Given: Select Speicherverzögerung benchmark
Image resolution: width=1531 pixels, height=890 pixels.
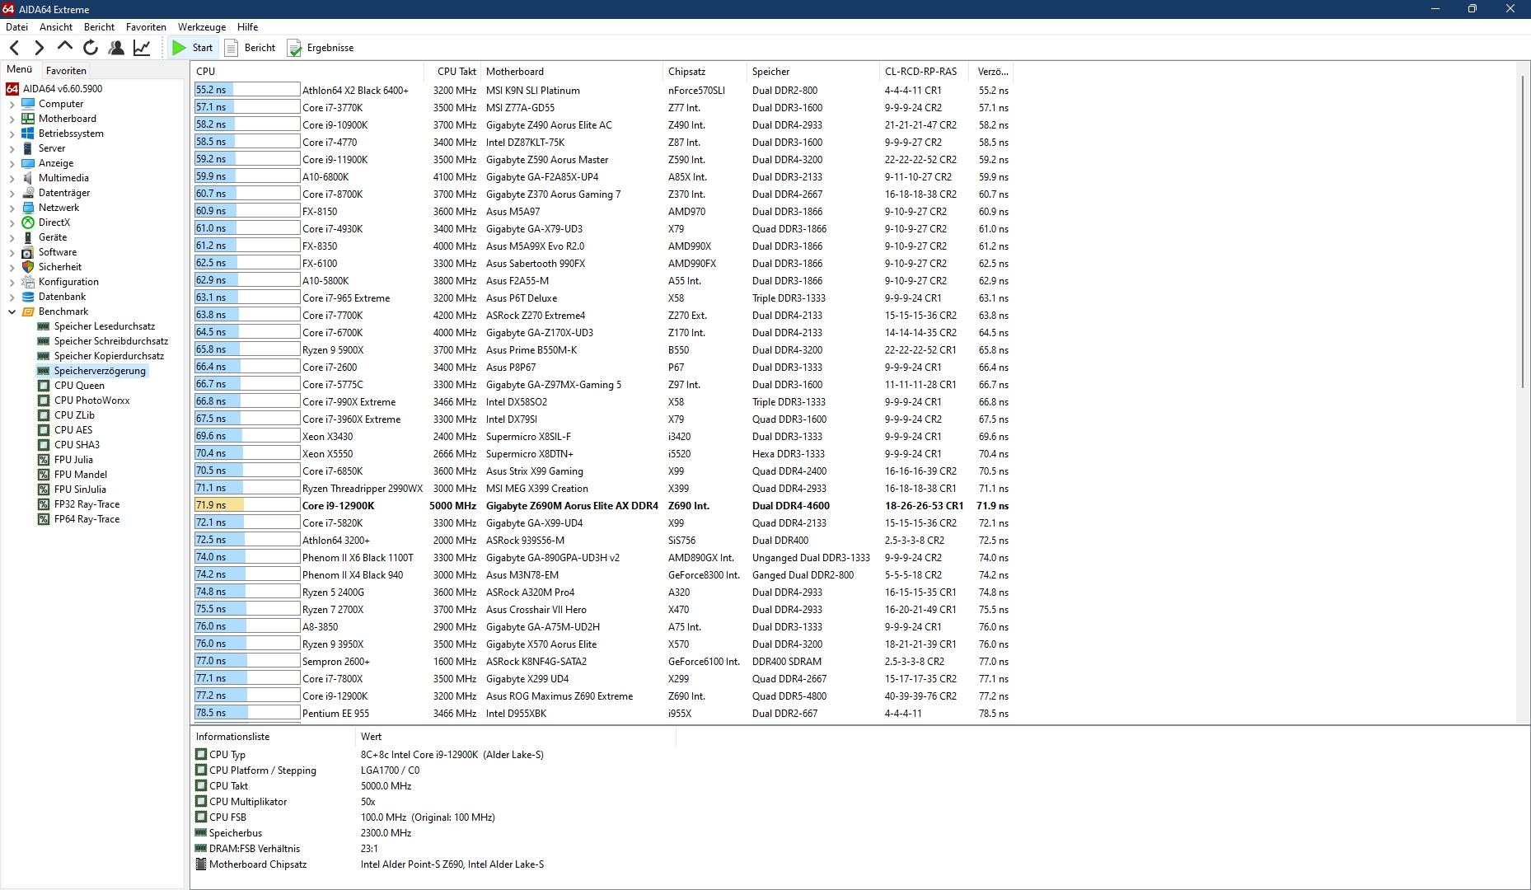Looking at the screenshot, I should (91, 371).
